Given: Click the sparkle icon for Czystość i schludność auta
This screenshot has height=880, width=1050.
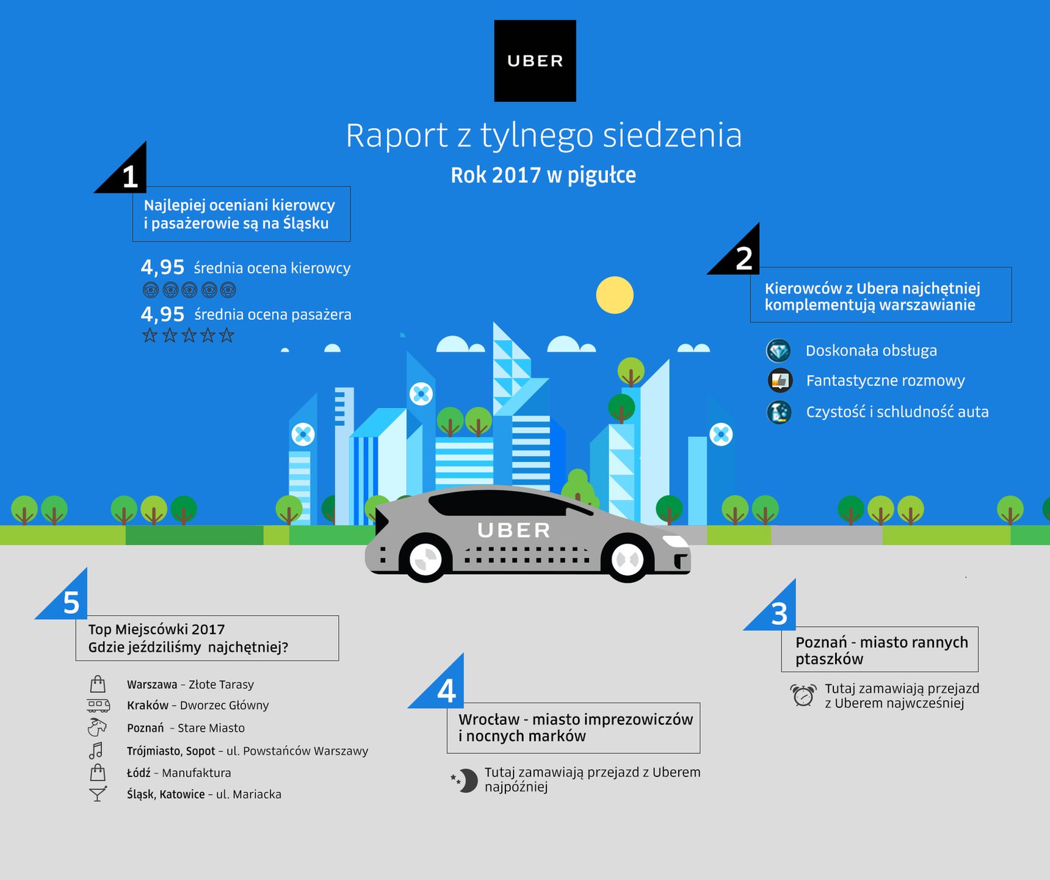Looking at the screenshot, I should click(x=779, y=412).
